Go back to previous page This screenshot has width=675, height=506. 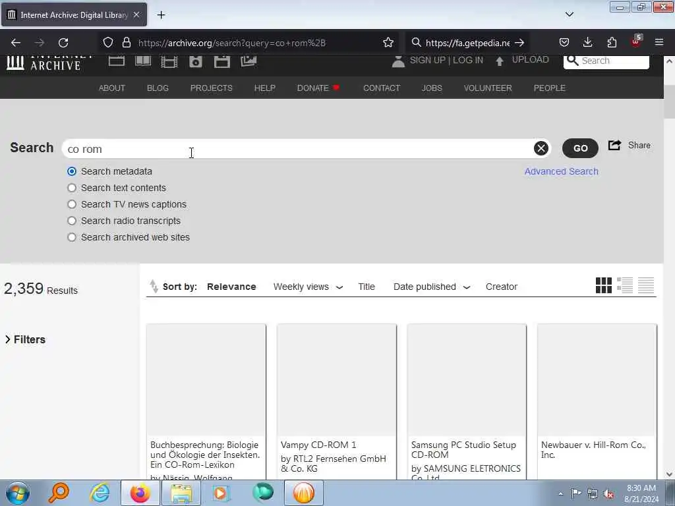coord(16,43)
